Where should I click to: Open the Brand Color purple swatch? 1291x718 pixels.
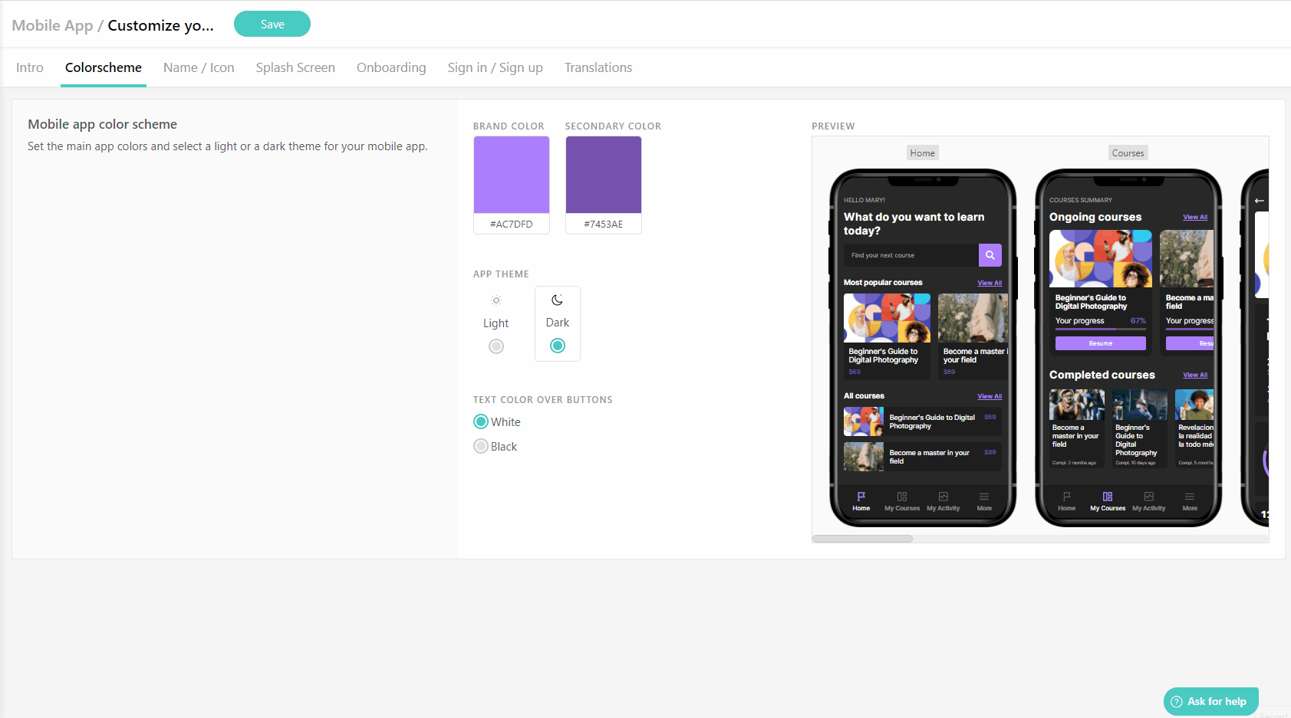click(512, 175)
